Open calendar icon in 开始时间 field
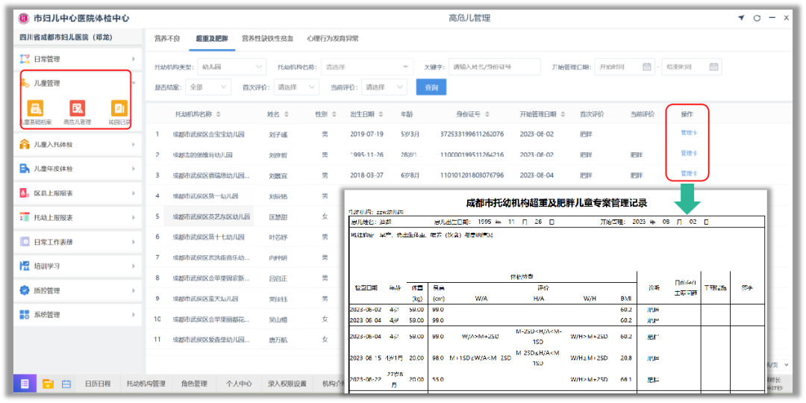Image resolution: width=806 pixels, height=403 pixels. click(x=647, y=67)
